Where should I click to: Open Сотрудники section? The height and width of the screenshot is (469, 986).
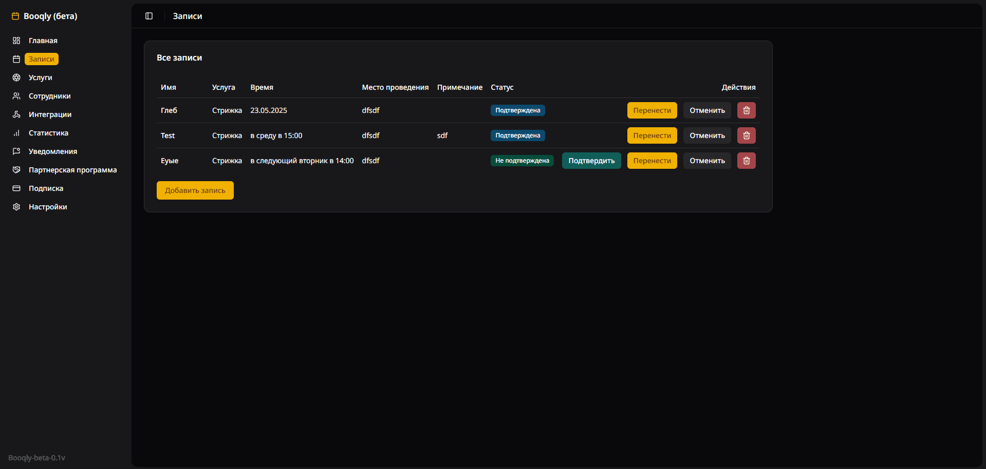point(50,96)
